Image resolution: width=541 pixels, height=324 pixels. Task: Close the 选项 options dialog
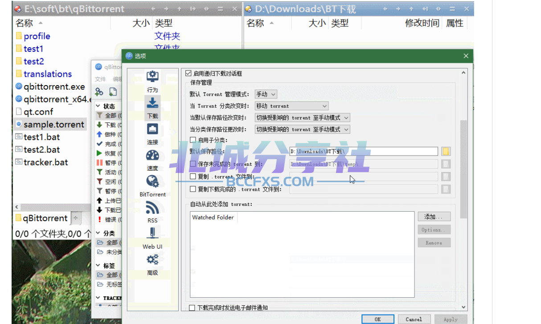pyautogui.click(x=466, y=56)
